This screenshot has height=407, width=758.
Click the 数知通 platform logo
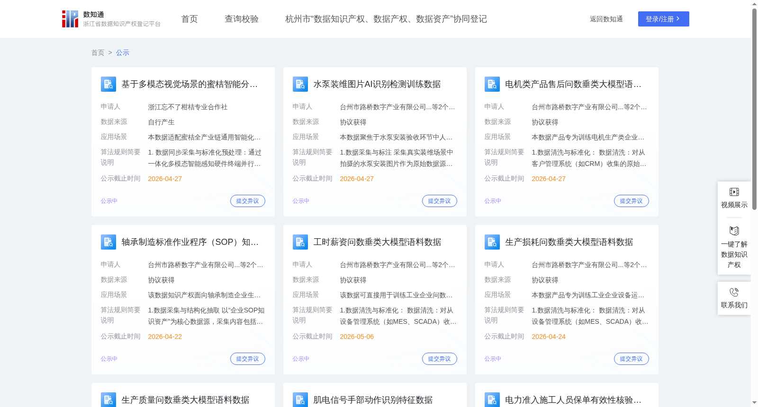[111, 19]
